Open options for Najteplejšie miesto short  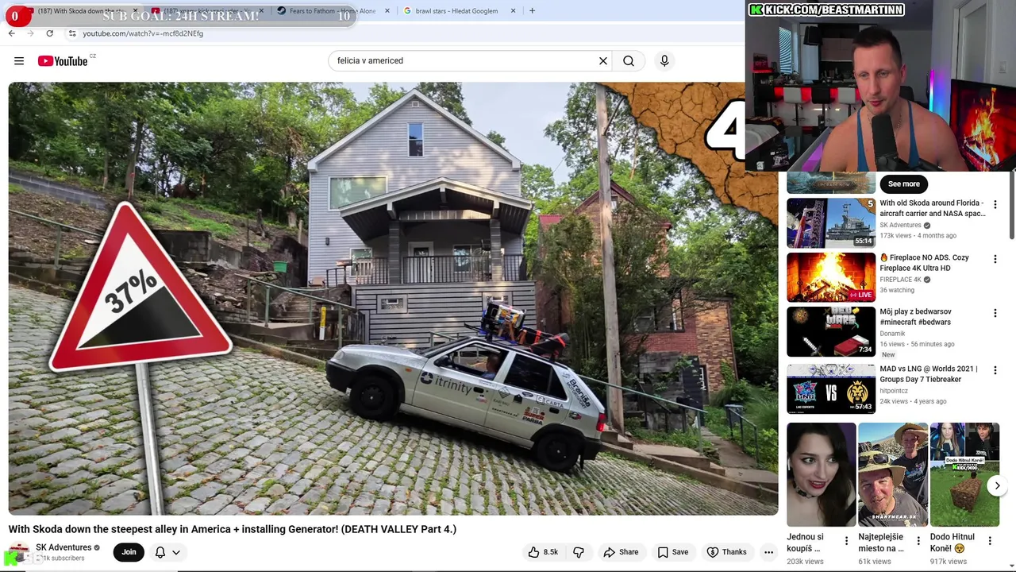[x=918, y=541]
